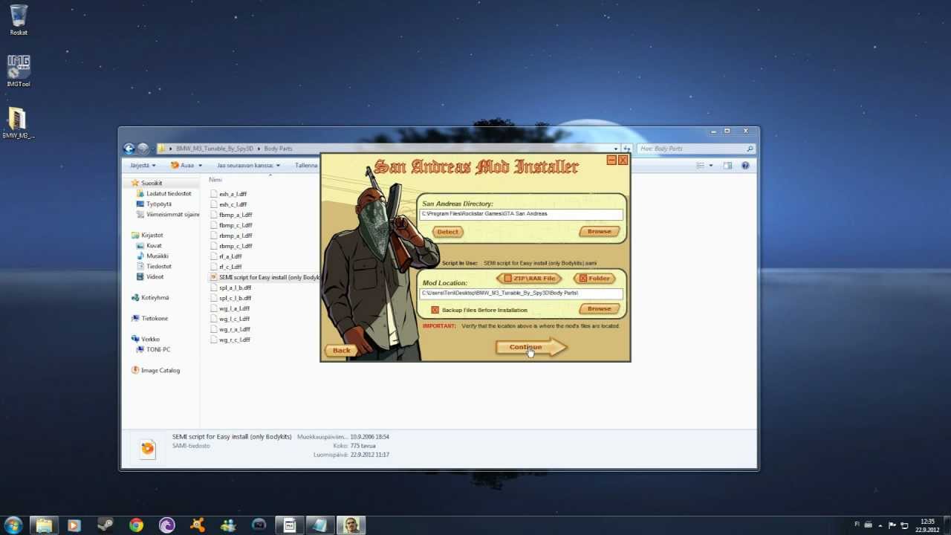Click Explorer's back navigation arrow
The image size is (951, 535).
pos(129,149)
